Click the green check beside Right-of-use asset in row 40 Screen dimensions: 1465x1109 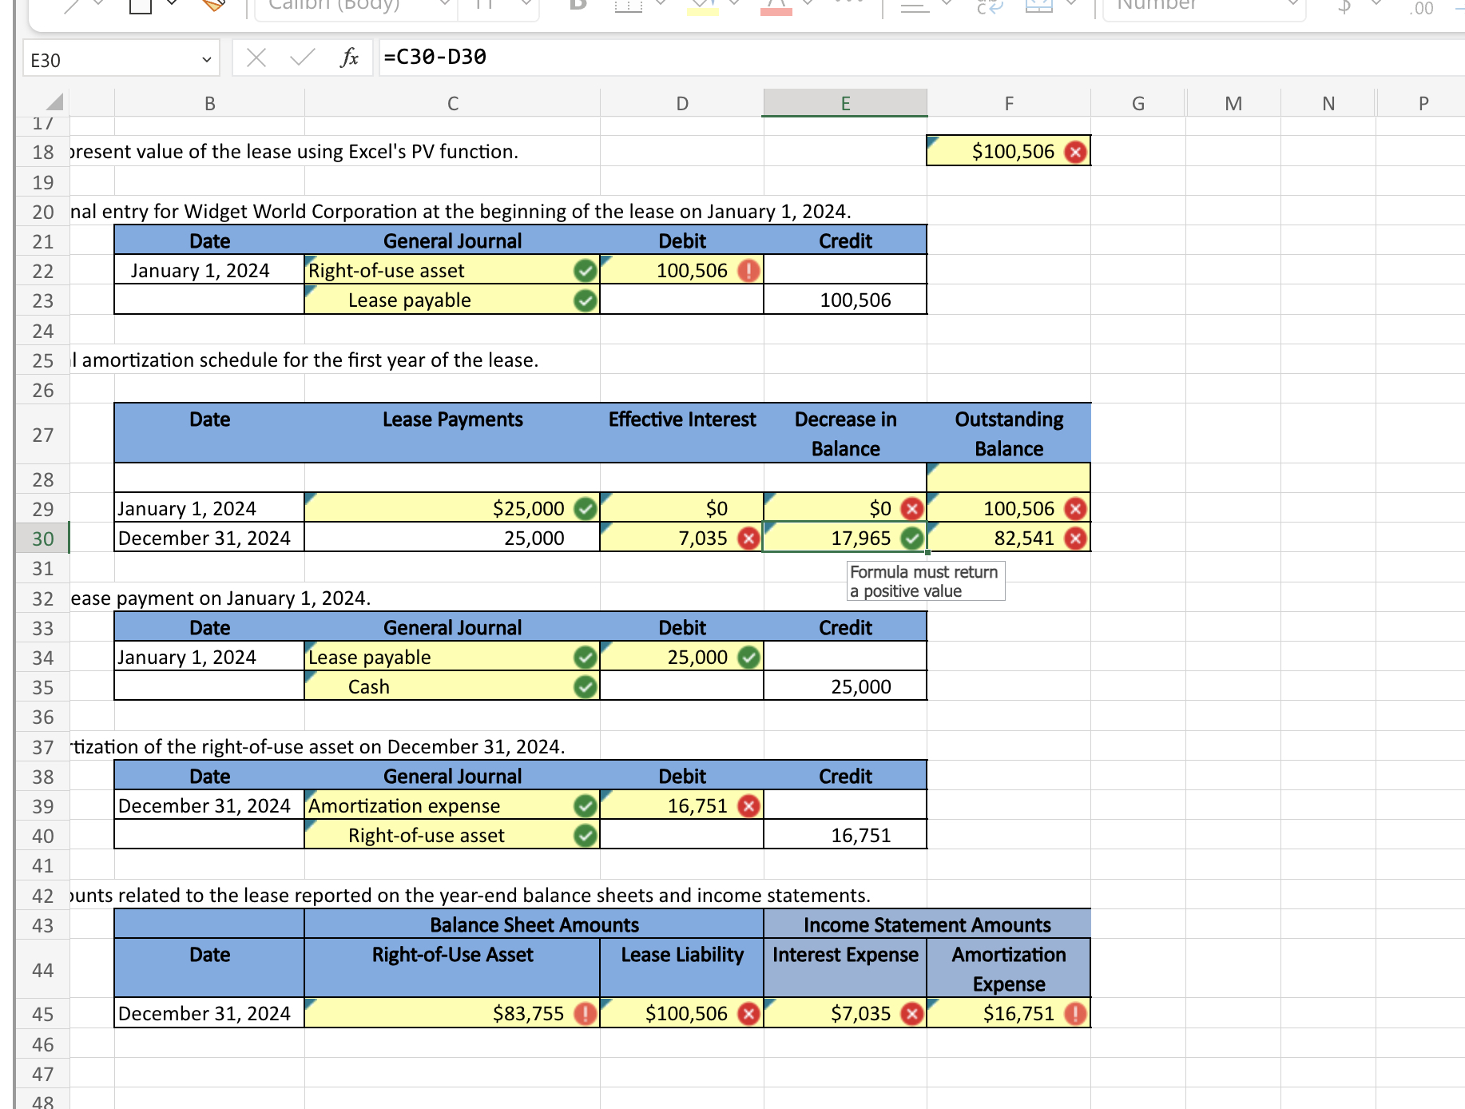click(586, 836)
